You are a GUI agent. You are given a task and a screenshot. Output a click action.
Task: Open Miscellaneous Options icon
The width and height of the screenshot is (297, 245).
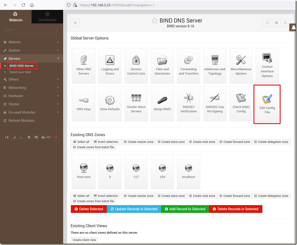pos(241,66)
